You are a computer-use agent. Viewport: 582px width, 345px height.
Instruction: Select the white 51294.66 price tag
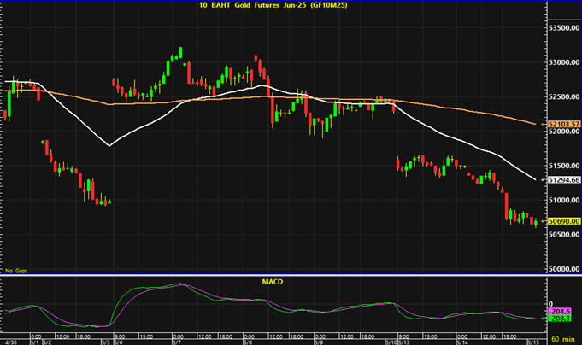pyautogui.click(x=564, y=180)
